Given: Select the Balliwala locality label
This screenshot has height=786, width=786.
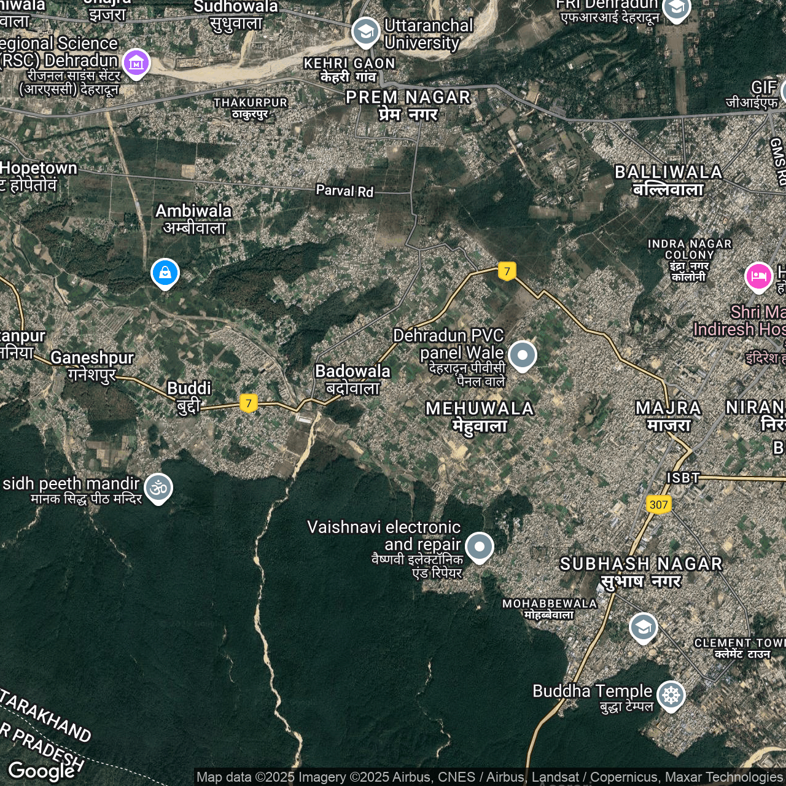Looking at the screenshot, I should coord(668,180).
